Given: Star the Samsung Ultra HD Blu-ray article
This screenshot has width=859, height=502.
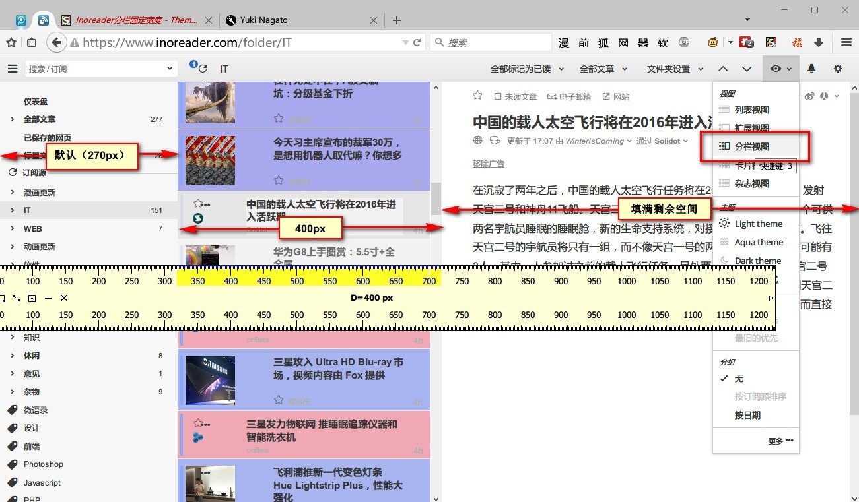Looking at the screenshot, I should tap(279, 399).
